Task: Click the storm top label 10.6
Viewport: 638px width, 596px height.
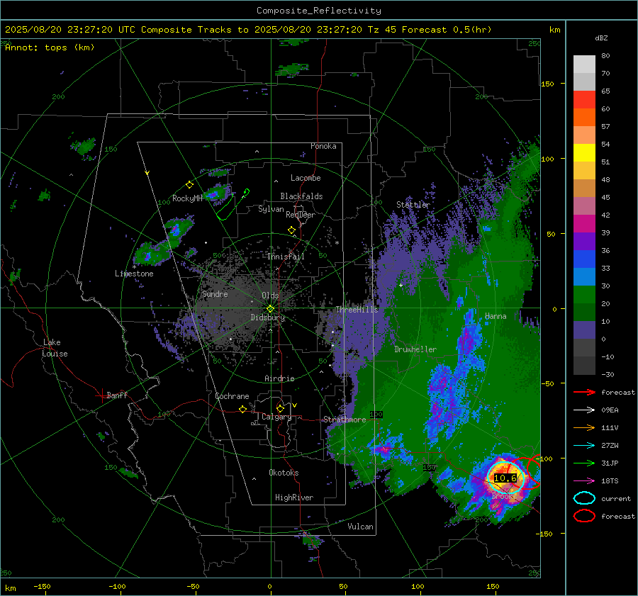Action: pyautogui.click(x=505, y=478)
